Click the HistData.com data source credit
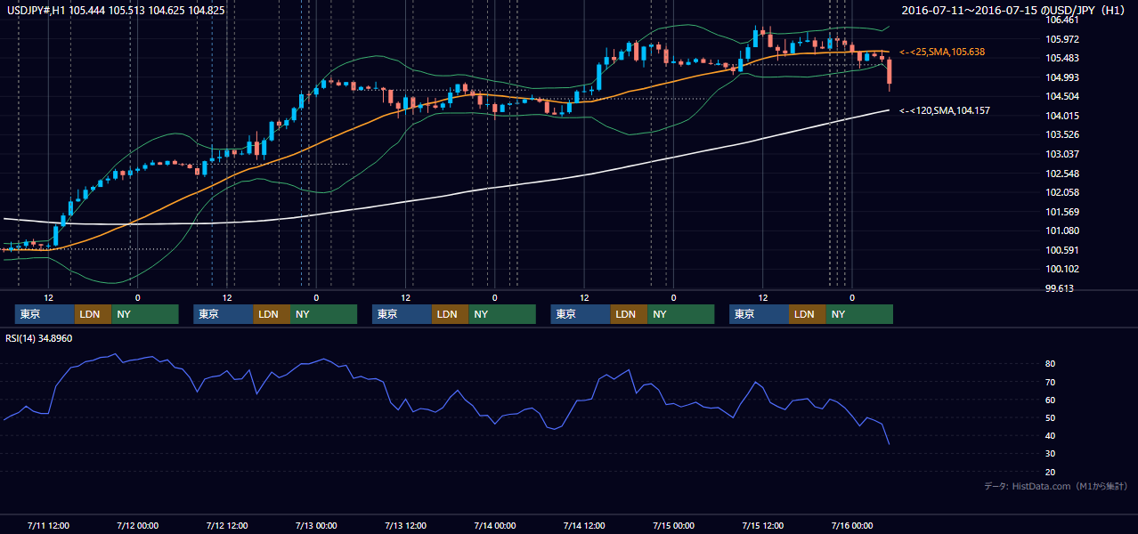1138x534 pixels. click(x=1056, y=486)
